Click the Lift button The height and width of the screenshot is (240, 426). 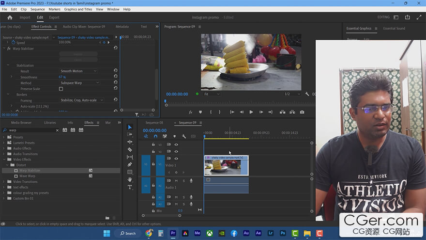283,112
